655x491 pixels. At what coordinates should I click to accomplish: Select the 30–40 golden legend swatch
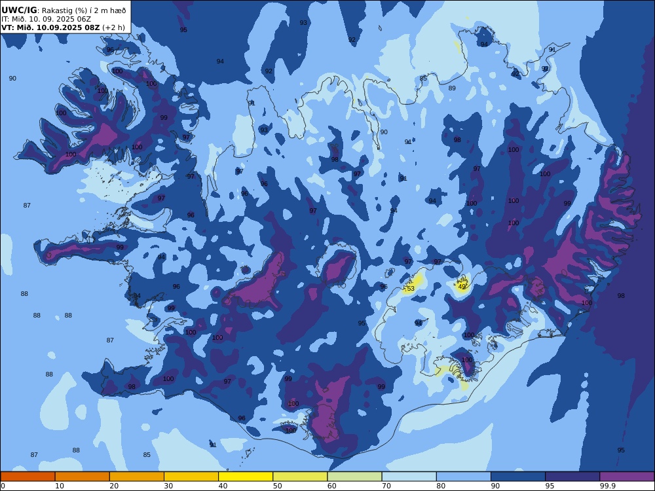(191, 477)
